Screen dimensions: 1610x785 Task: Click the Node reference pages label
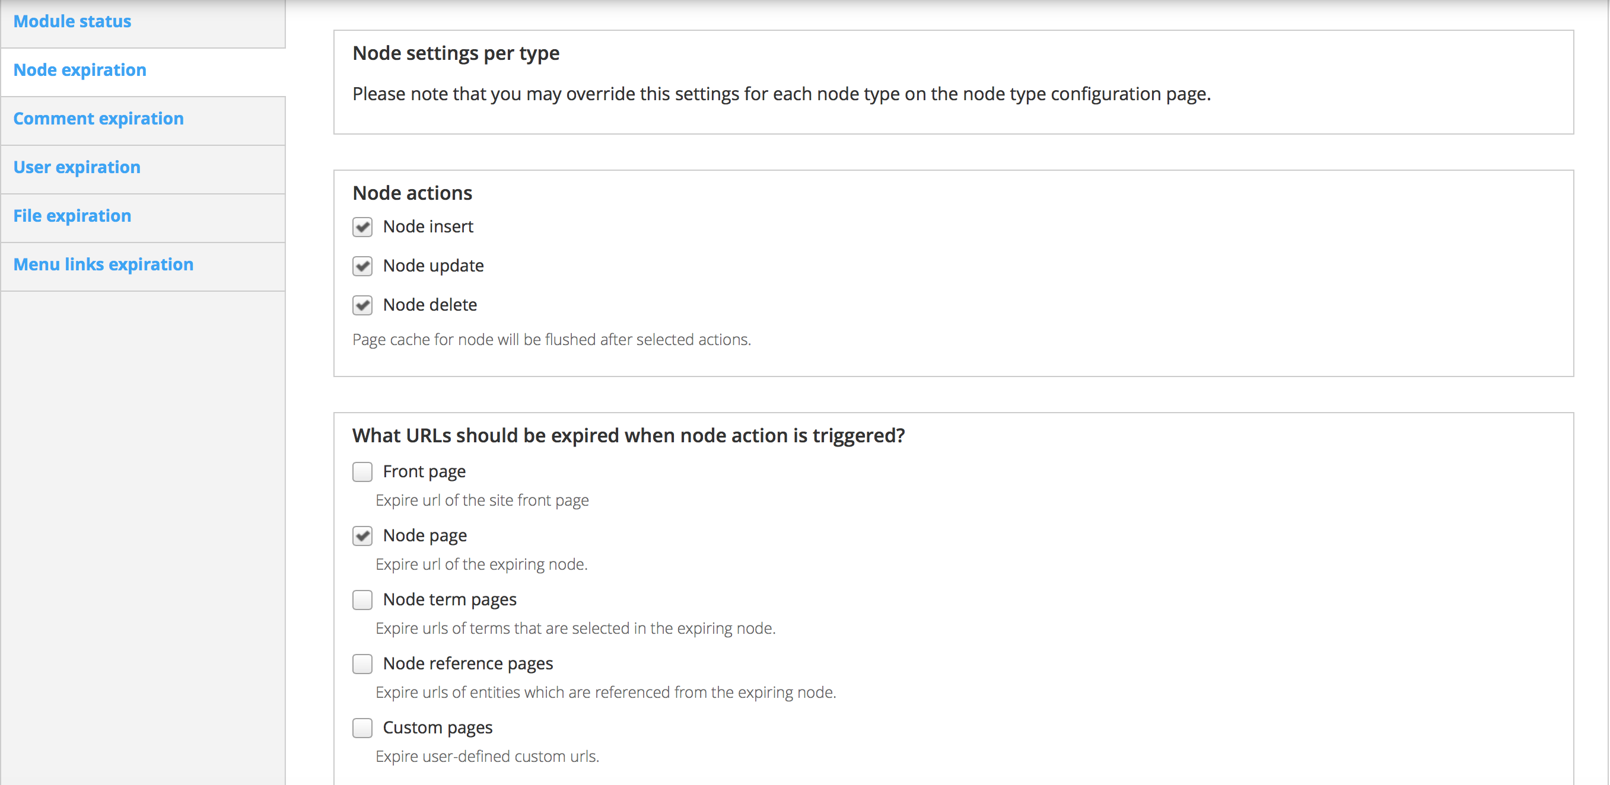(x=468, y=663)
